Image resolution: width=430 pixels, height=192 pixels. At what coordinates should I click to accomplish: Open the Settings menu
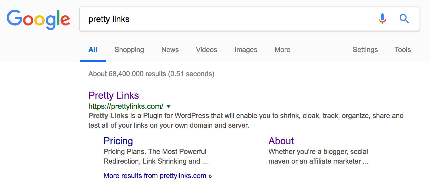tap(365, 50)
